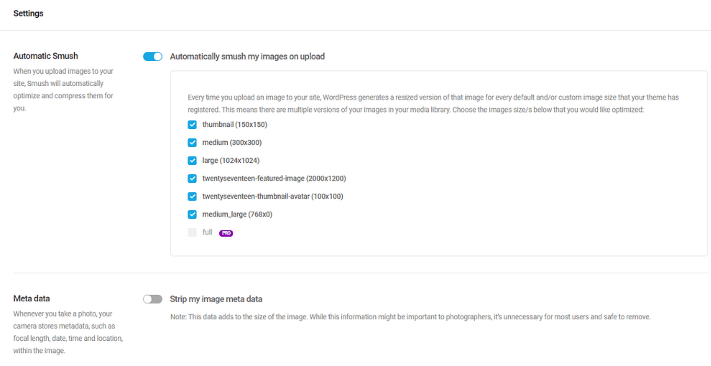
Task: Uncheck the thumbnail (150x150) checkbox
Action: [192, 125]
